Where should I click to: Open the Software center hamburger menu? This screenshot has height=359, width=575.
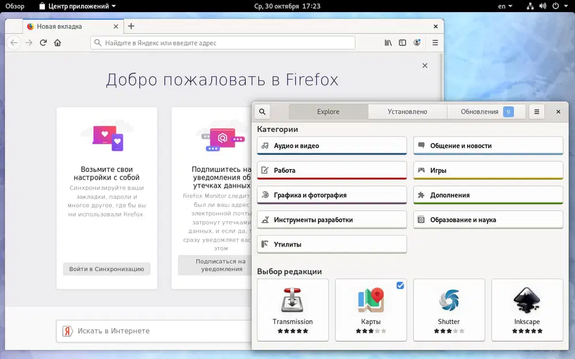(x=536, y=111)
